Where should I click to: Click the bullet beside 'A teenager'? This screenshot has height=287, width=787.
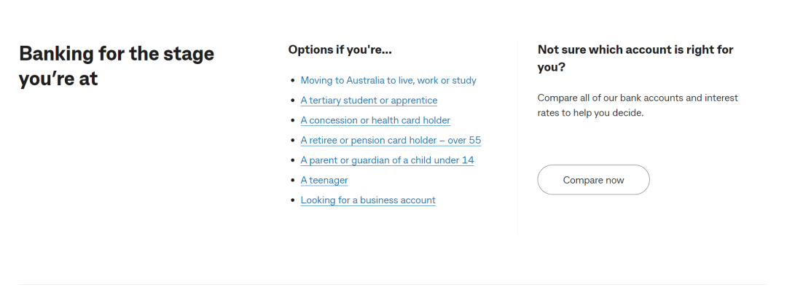click(x=293, y=181)
